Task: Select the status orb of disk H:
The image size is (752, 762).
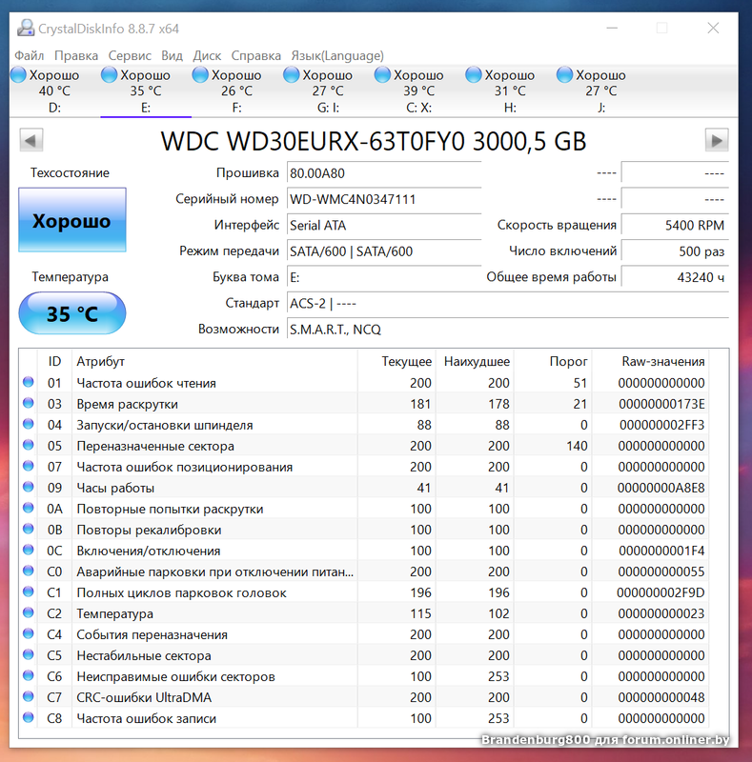Action: point(474,75)
